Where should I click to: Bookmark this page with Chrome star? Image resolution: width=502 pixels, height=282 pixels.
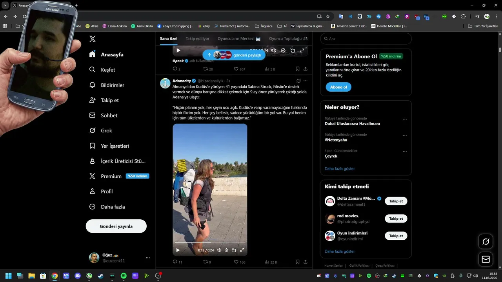[x=328, y=16]
